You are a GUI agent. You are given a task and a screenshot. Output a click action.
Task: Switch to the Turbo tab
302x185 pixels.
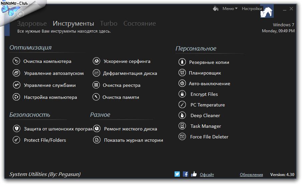click(x=108, y=24)
